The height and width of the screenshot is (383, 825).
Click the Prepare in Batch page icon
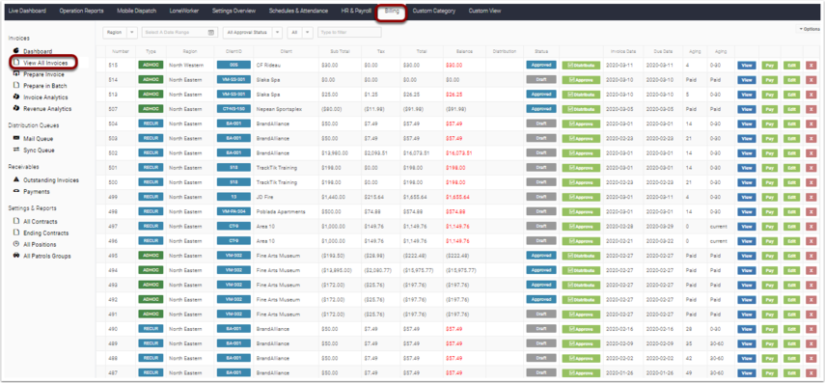pyautogui.click(x=15, y=86)
